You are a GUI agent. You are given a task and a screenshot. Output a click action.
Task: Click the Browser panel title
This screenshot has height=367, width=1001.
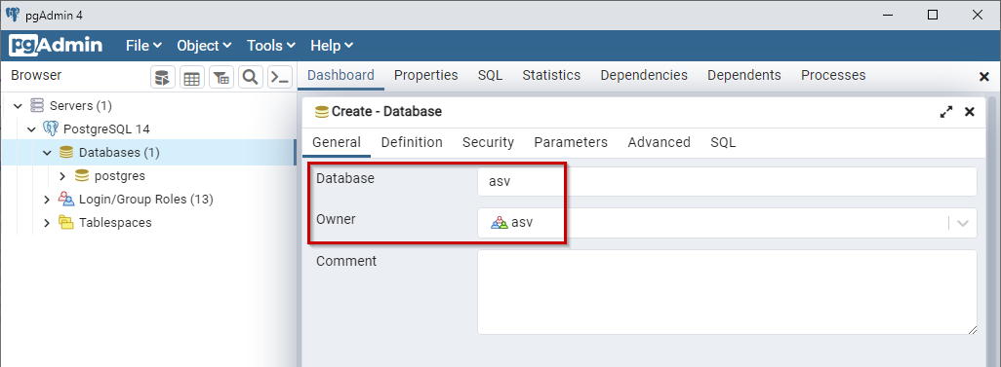pyautogui.click(x=36, y=75)
